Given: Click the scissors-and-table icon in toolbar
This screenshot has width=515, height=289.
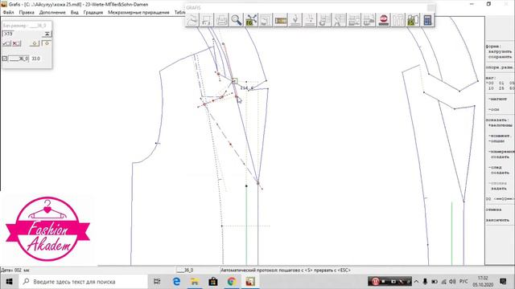Looking at the screenshot, I should point(340,20).
